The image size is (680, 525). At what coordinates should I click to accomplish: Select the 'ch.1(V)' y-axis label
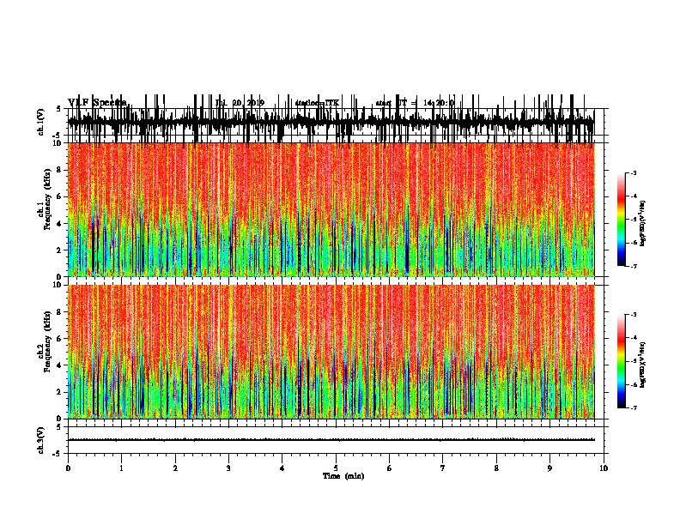(x=40, y=122)
